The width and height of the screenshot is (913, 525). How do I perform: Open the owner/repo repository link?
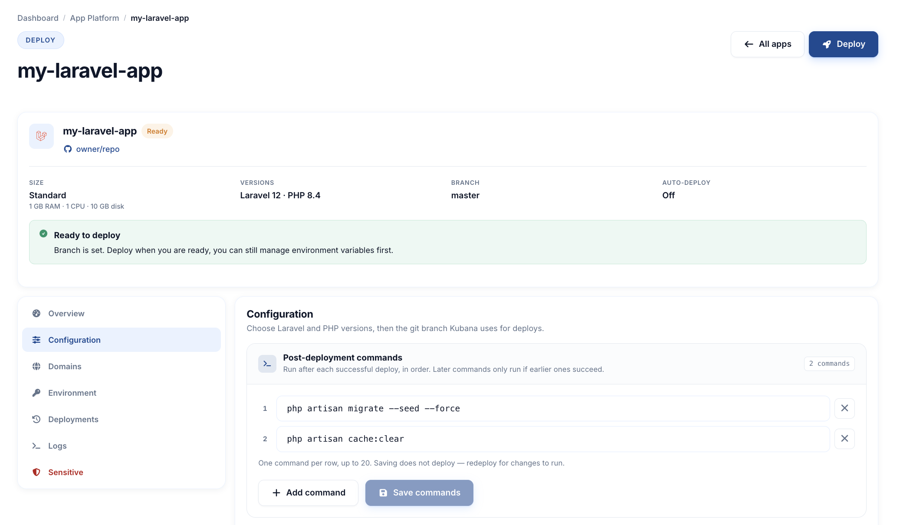point(98,149)
